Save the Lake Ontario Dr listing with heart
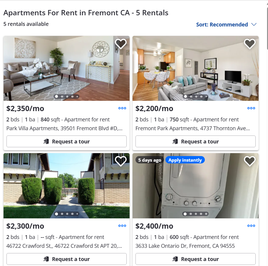This screenshot has height=266, width=268. [x=249, y=161]
